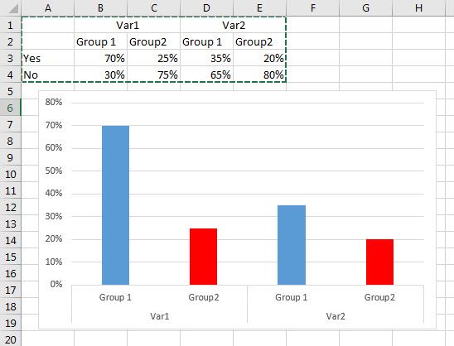The height and width of the screenshot is (346, 454).
Task: Click the Yes label cell
Action: point(48,58)
